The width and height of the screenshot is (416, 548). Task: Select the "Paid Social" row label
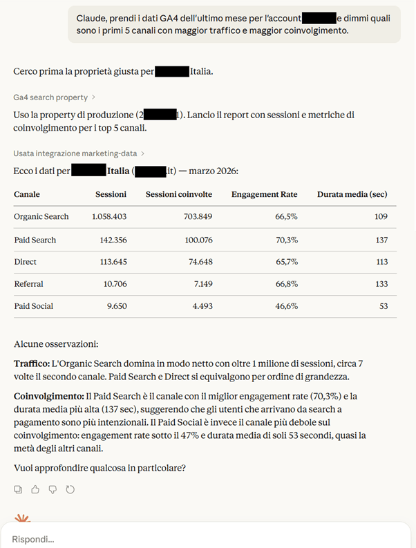coord(34,306)
